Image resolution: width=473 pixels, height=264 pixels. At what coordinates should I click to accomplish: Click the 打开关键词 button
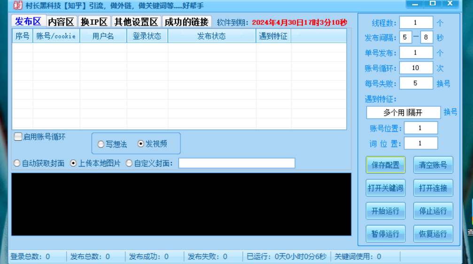pos(386,188)
